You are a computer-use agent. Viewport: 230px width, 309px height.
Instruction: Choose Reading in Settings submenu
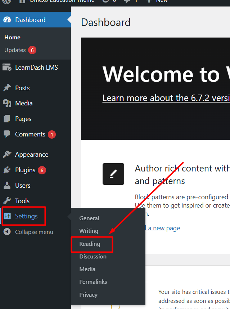click(x=90, y=244)
